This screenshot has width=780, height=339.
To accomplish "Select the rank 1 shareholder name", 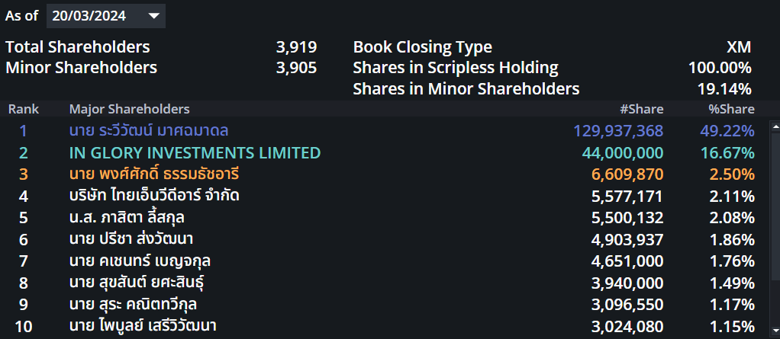I will click(x=149, y=131).
